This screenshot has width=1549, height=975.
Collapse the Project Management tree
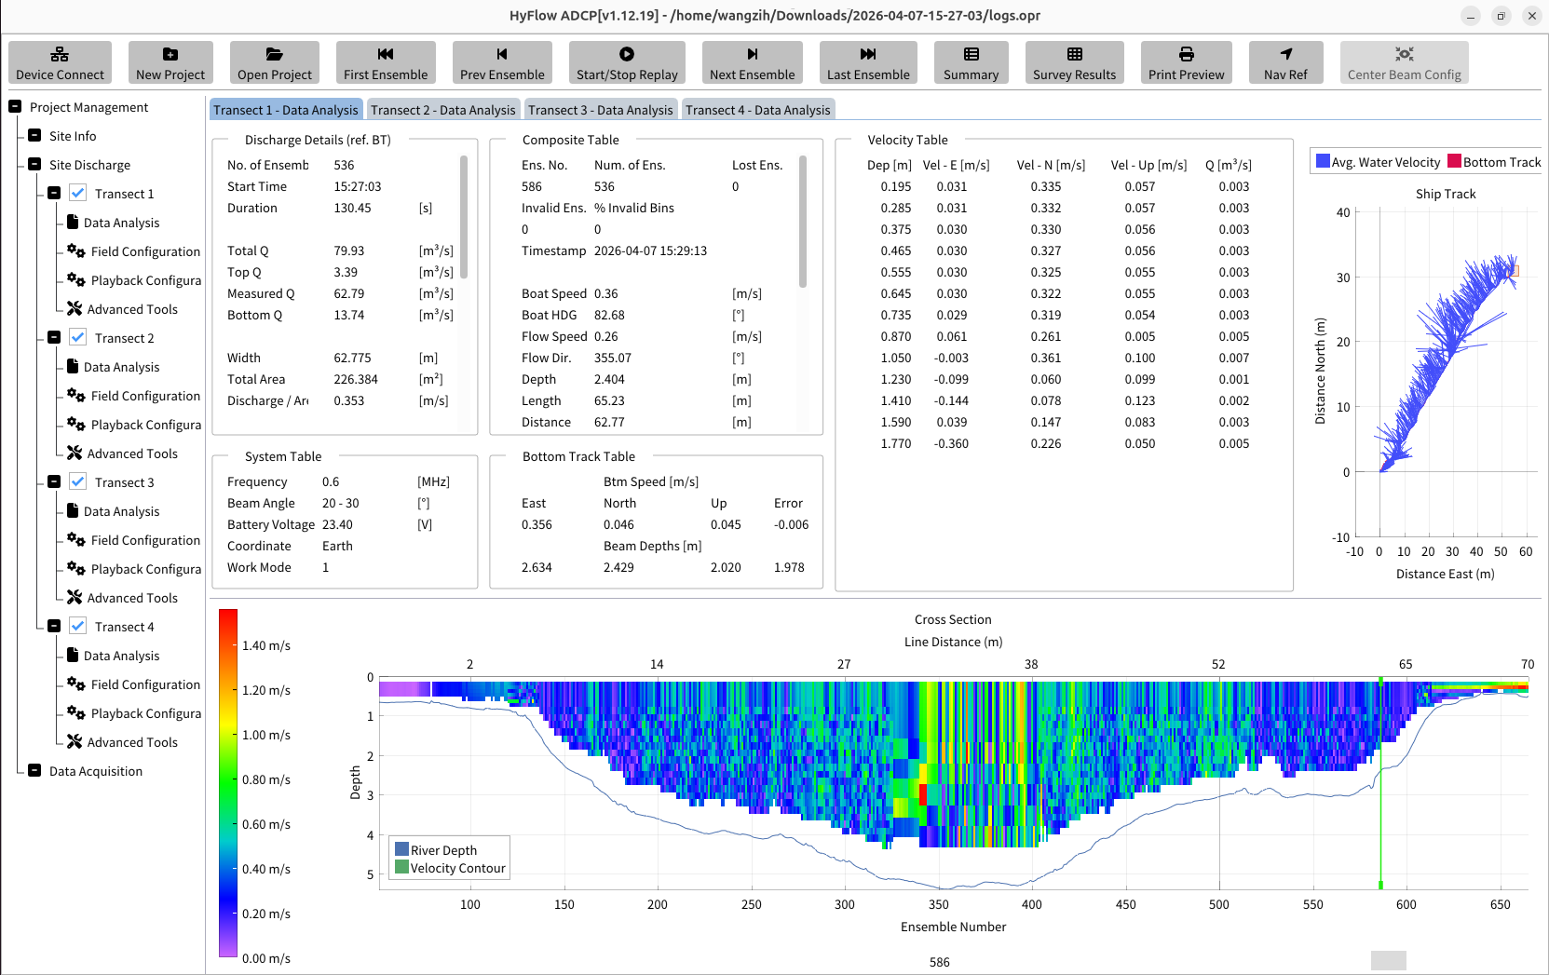tap(15, 107)
